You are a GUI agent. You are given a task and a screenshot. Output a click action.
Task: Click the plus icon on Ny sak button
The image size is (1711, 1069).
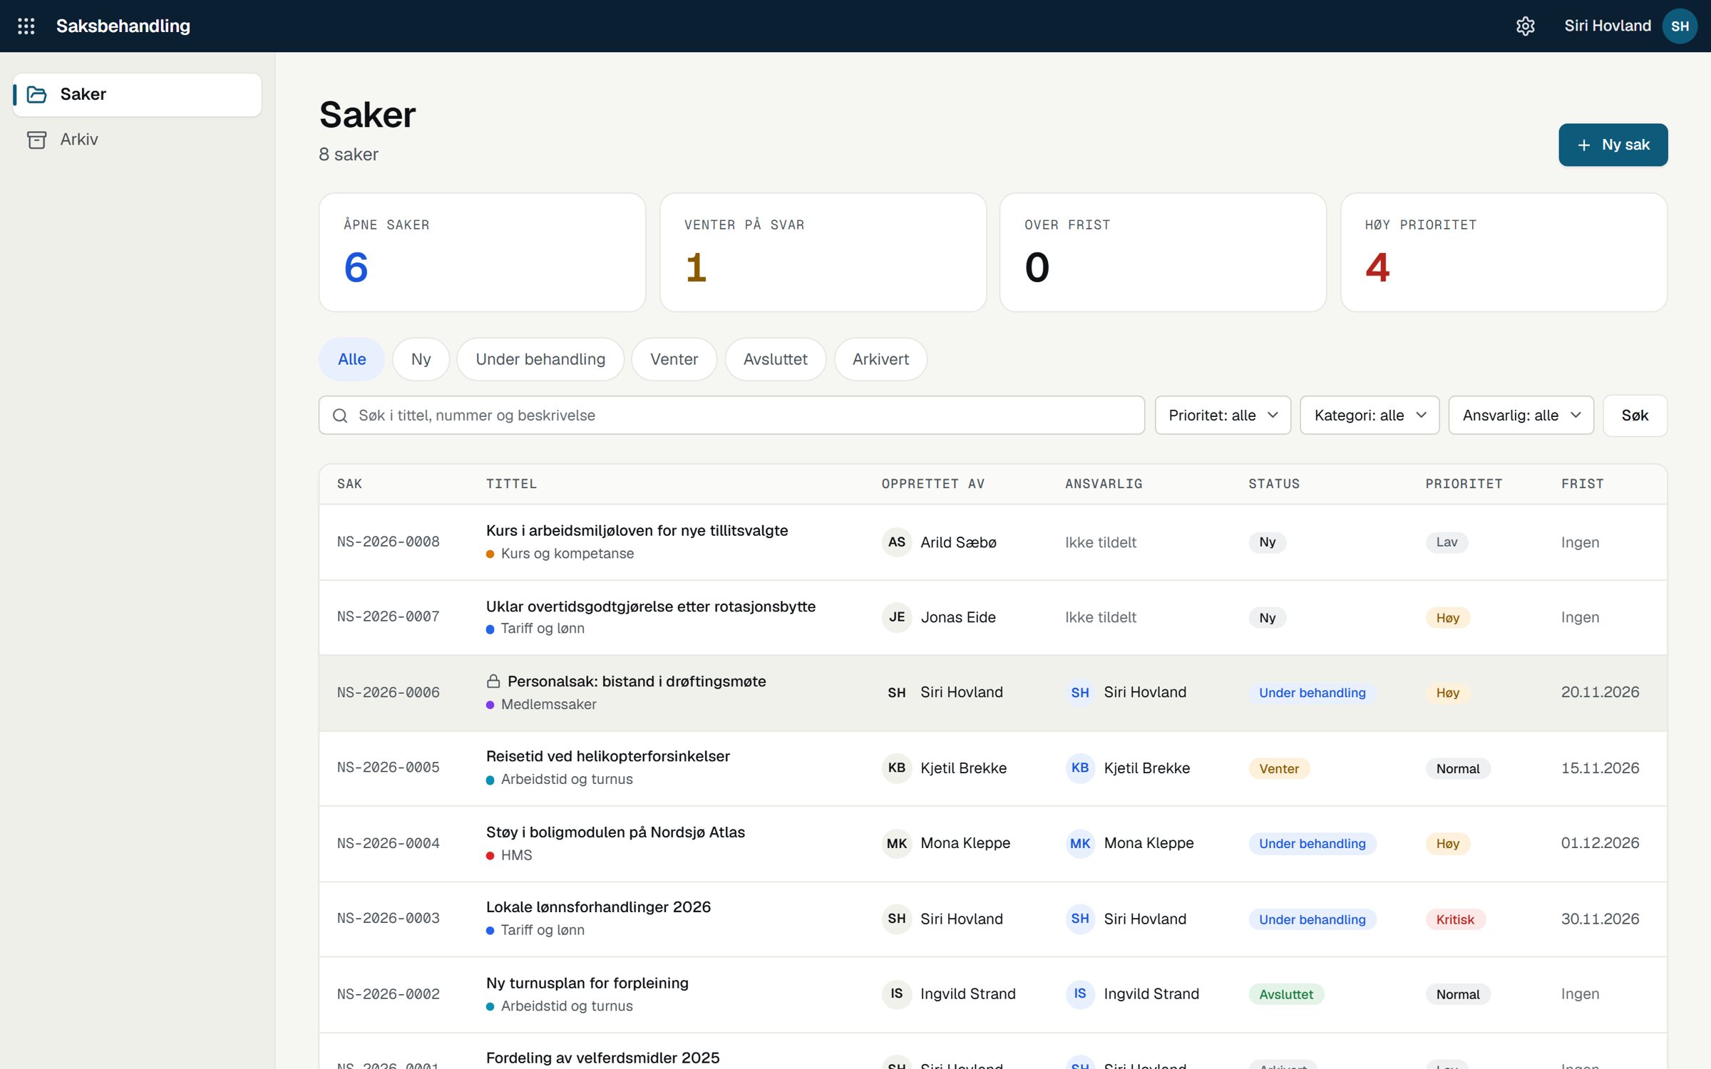point(1584,145)
